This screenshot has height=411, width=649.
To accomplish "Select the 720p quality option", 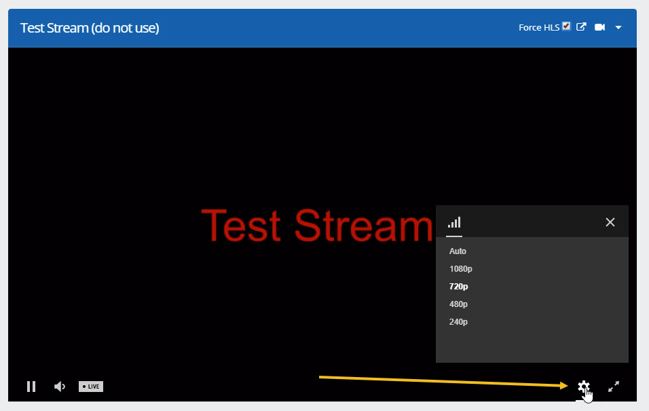I will [459, 286].
